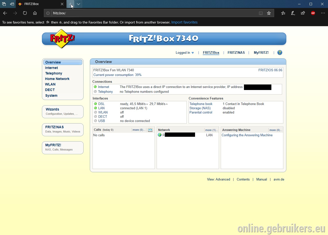Open Parental control link
This screenshot has height=235, width=328.
(x=201, y=112)
